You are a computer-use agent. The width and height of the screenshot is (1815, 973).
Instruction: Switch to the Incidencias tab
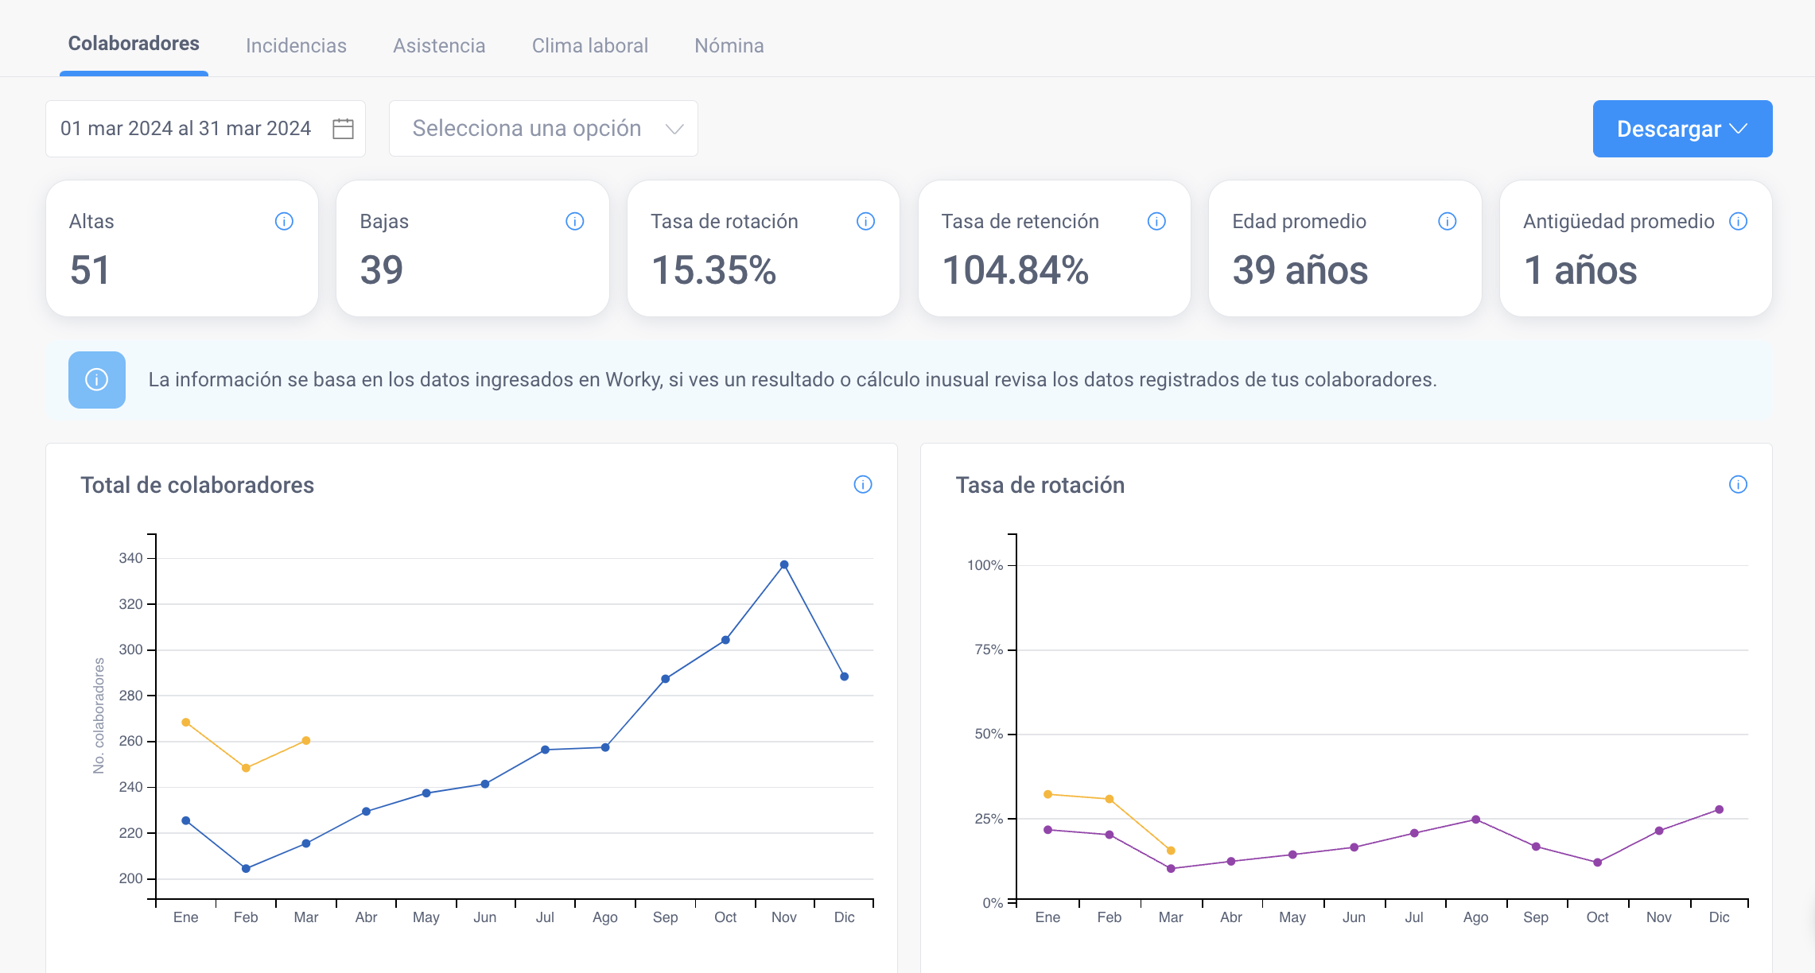tap(296, 45)
